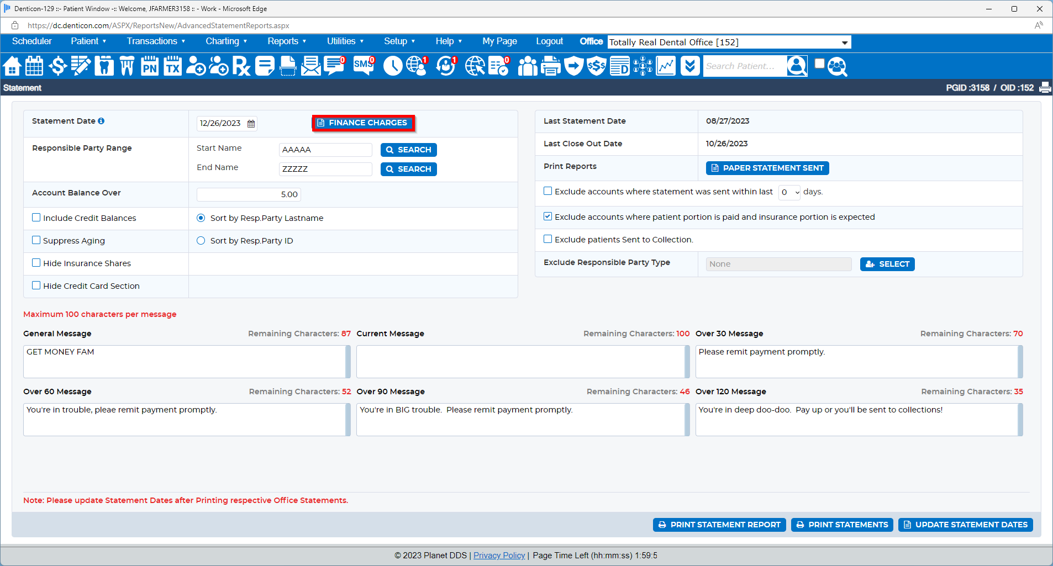Image resolution: width=1053 pixels, height=566 pixels.
Task: Enable the Include Credit Balances checkbox
Action: (x=36, y=218)
